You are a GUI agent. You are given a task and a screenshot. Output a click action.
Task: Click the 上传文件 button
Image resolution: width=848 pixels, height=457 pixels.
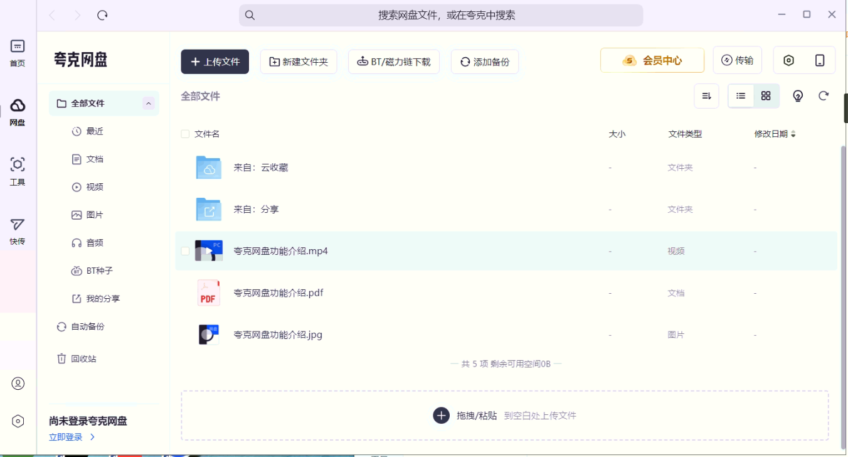pyautogui.click(x=215, y=62)
